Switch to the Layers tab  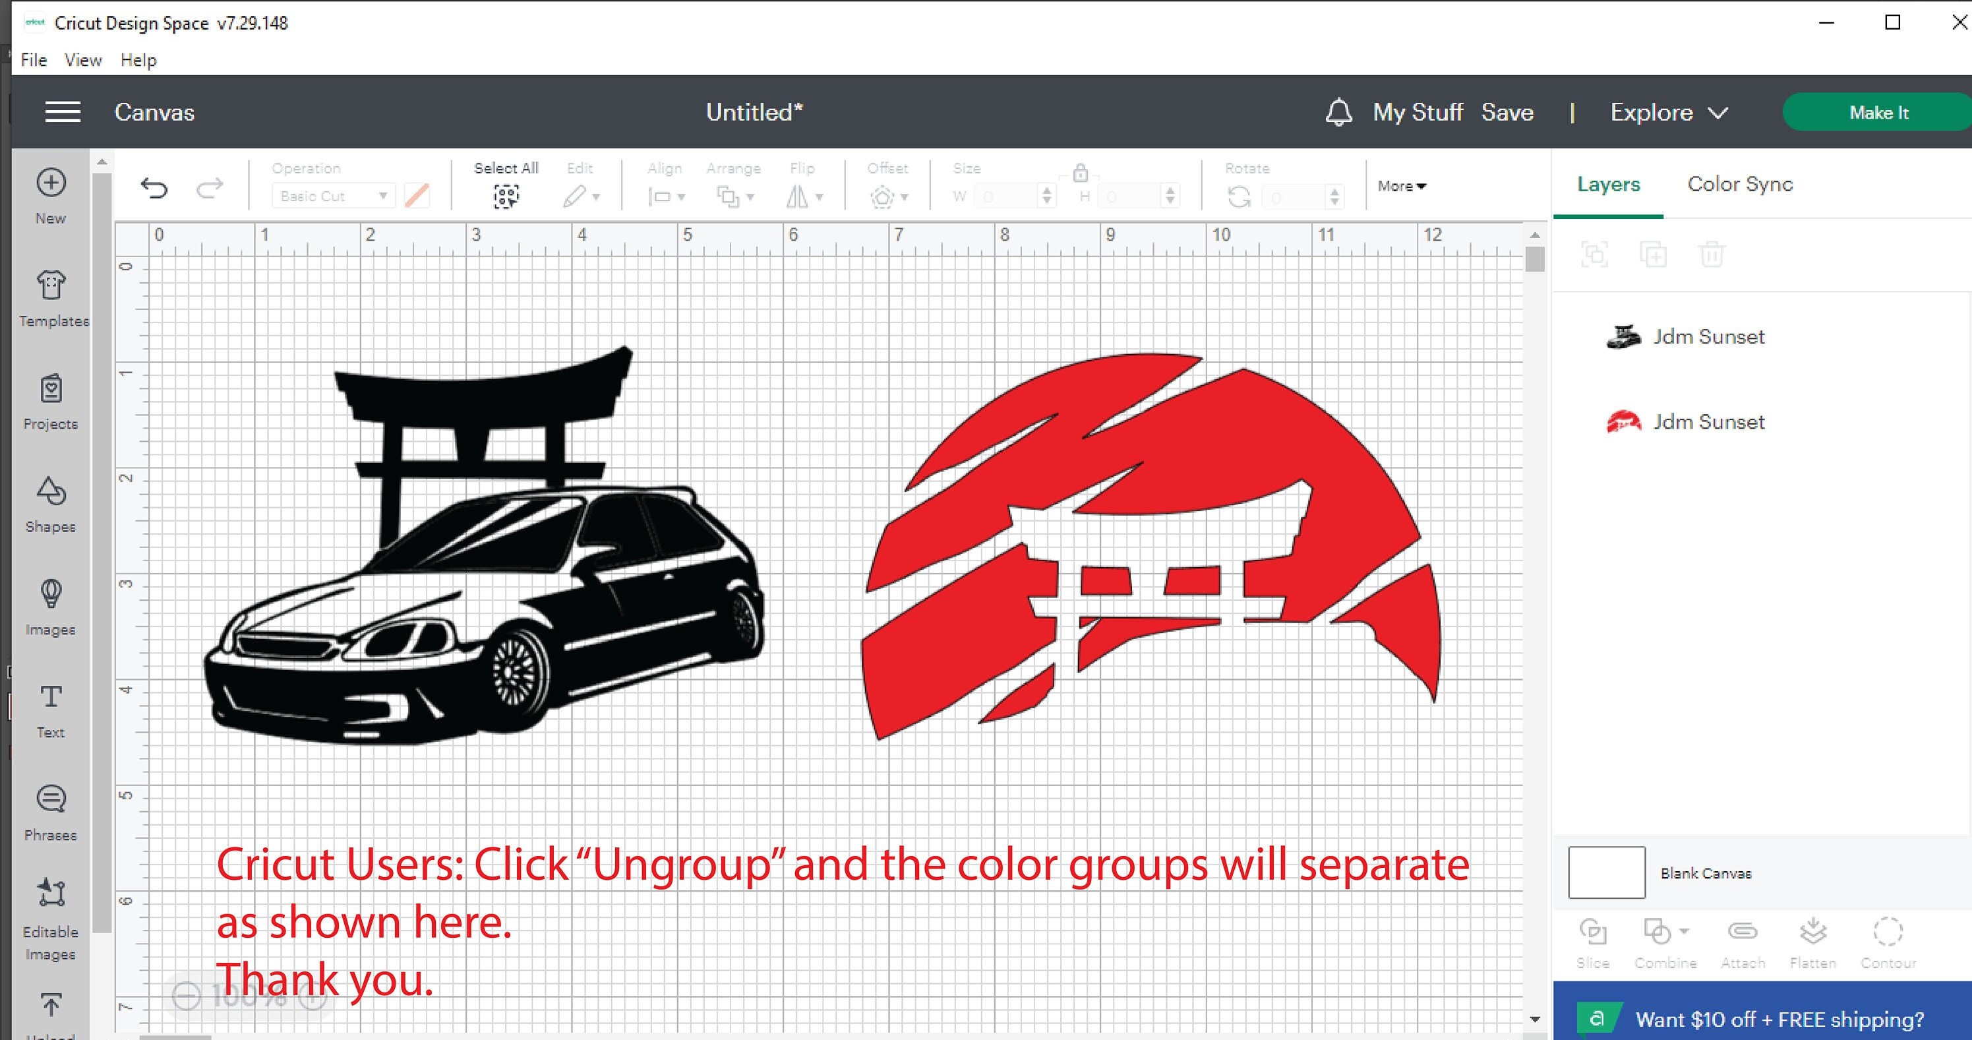coord(1608,184)
